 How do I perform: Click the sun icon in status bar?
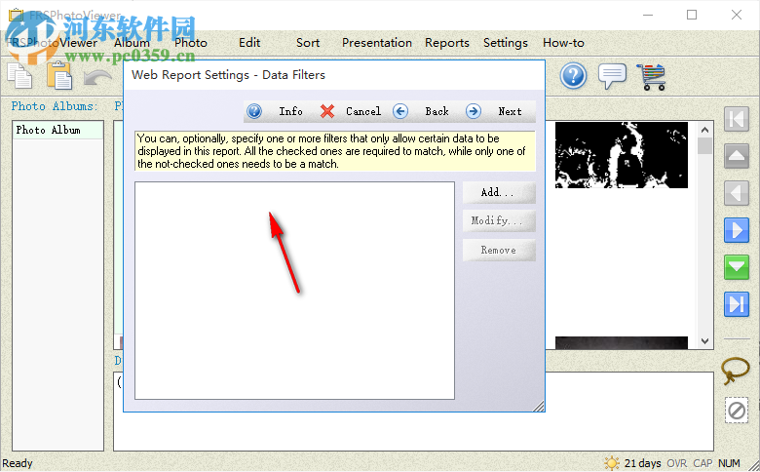pos(612,463)
